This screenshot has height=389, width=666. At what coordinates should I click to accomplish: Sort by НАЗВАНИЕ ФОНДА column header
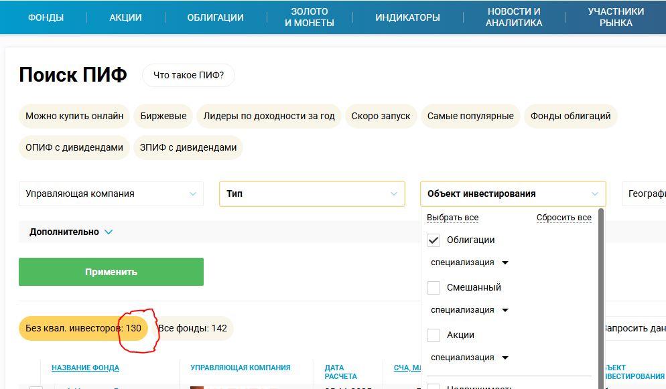[85, 368]
